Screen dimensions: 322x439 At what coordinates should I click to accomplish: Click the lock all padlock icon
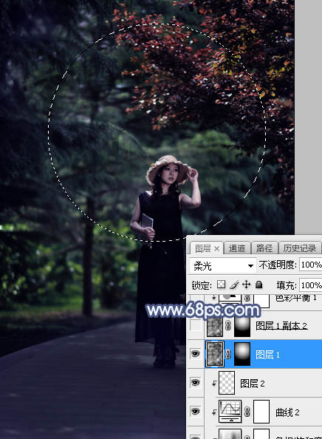258,285
